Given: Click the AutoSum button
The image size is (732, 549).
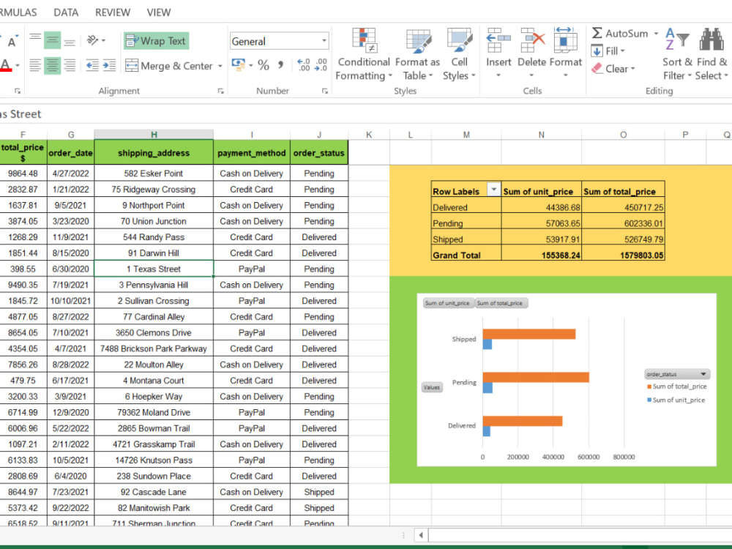Looking at the screenshot, I should click(620, 33).
